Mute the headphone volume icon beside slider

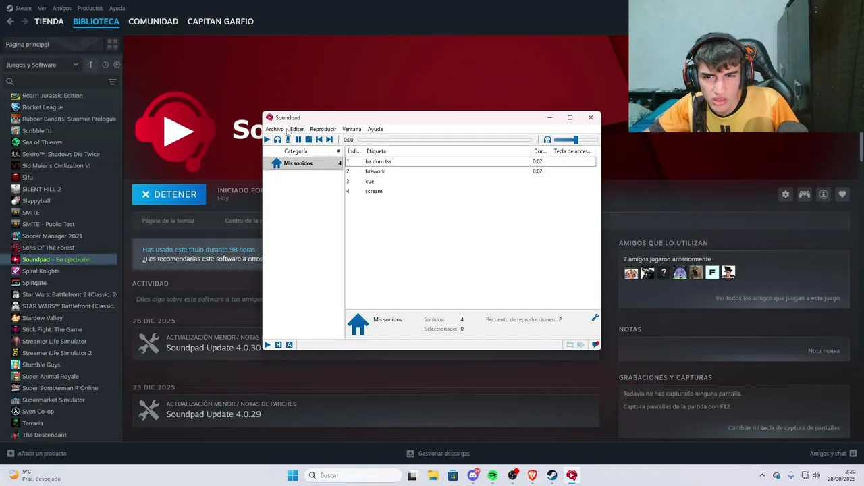point(547,140)
